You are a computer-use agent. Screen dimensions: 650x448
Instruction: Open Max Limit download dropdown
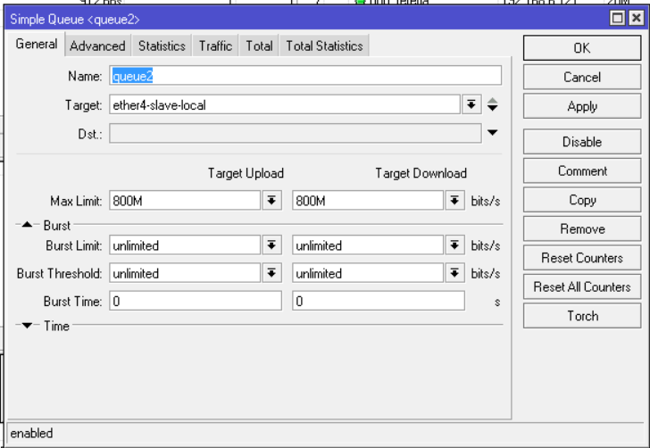pos(454,201)
